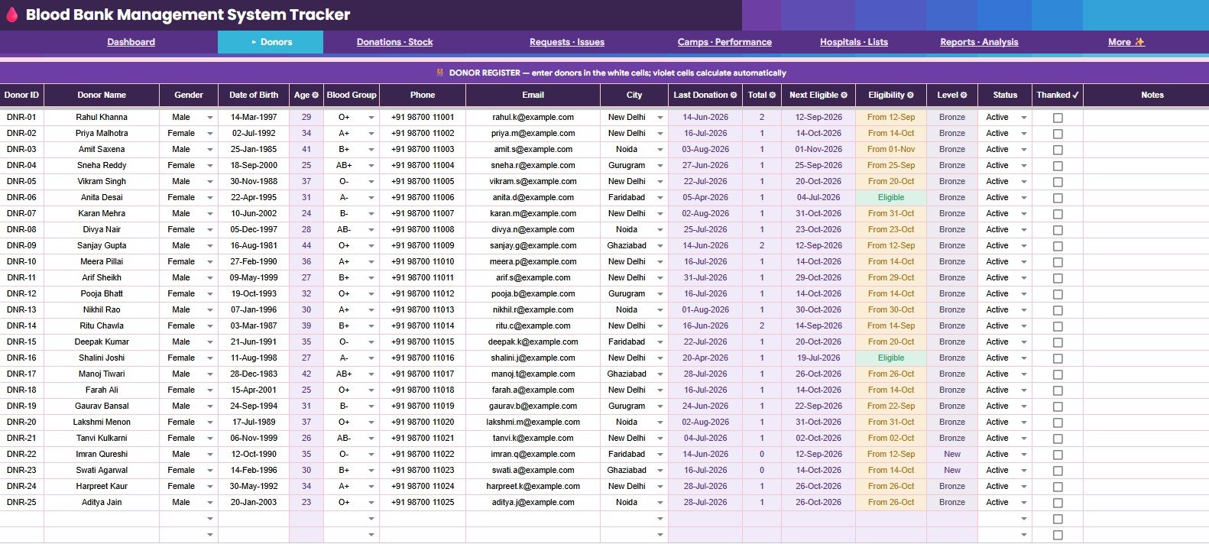The width and height of the screenshot is (1209, 544).
Task: Click the sparkles icon beside More
Action: tap(1139, 42)
